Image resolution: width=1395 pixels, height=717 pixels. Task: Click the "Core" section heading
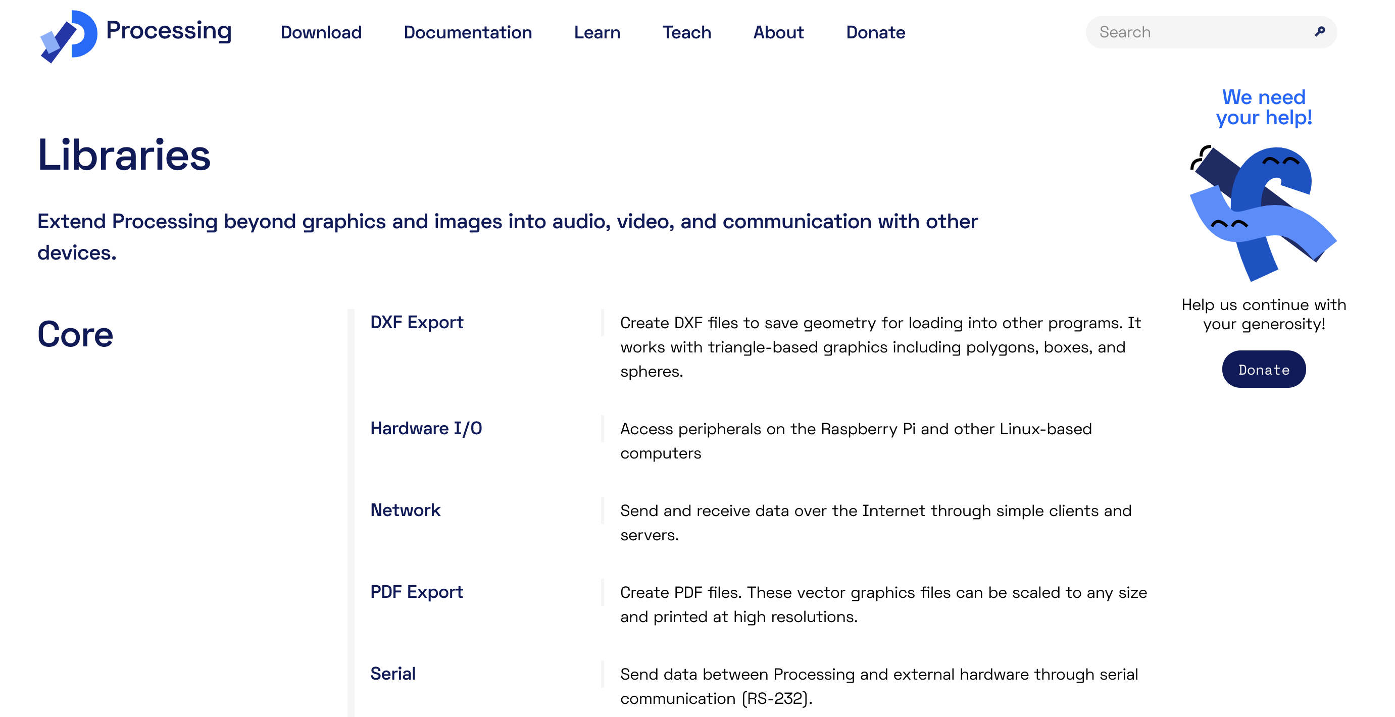coord(75,334)
